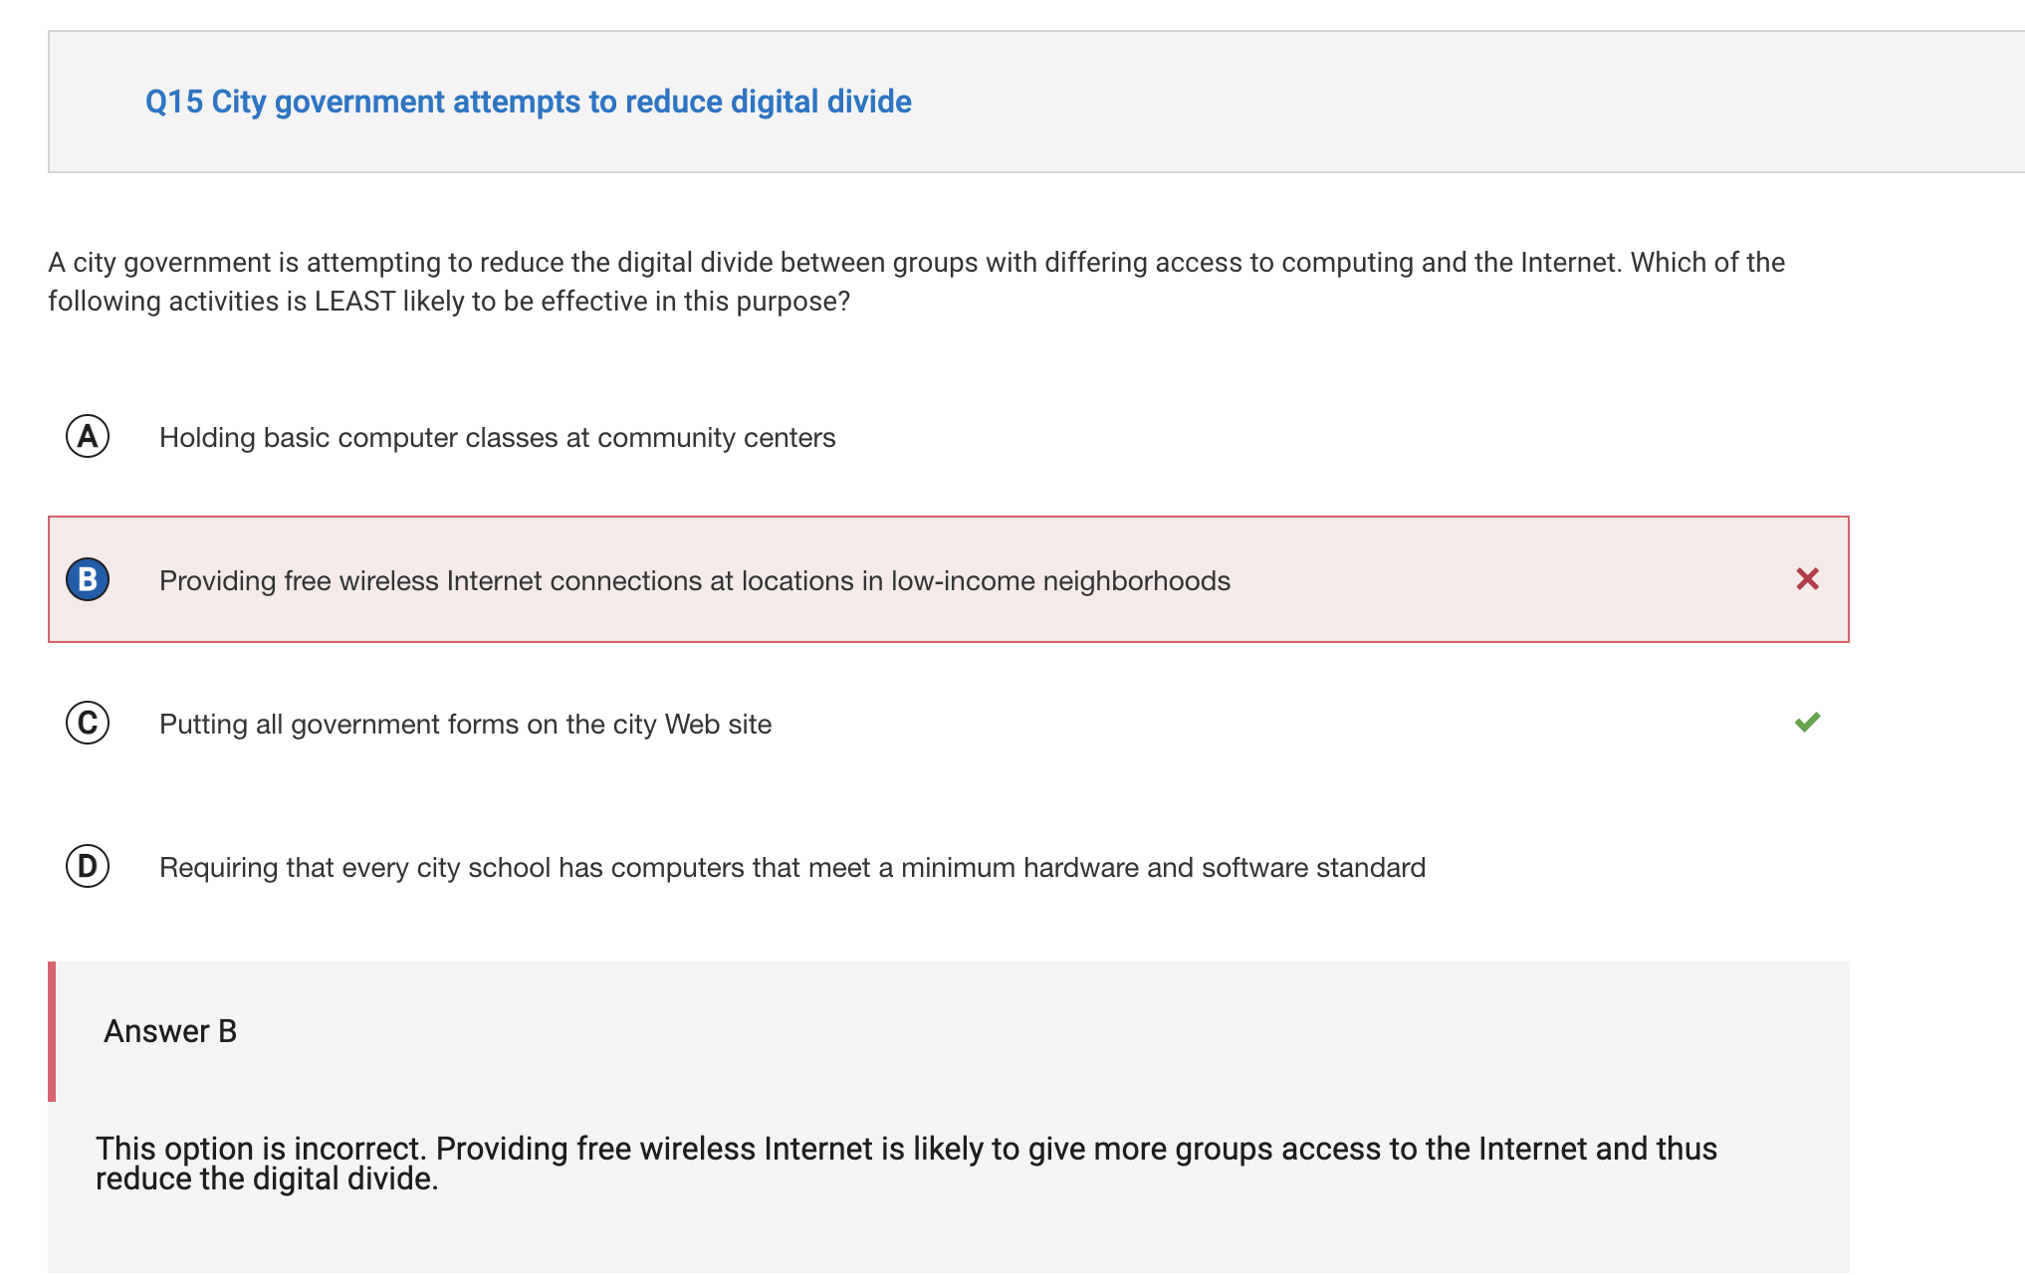
Task: Click the 'Answer B' explanation heading
Action: pos(170,1031)
